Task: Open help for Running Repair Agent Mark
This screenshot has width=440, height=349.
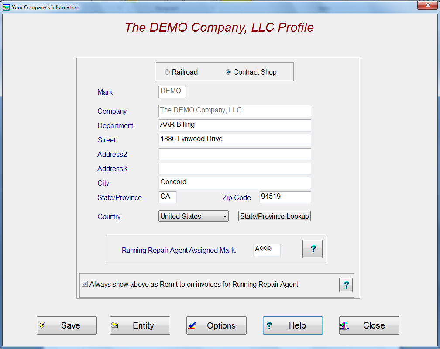Action: click(313, 249)
